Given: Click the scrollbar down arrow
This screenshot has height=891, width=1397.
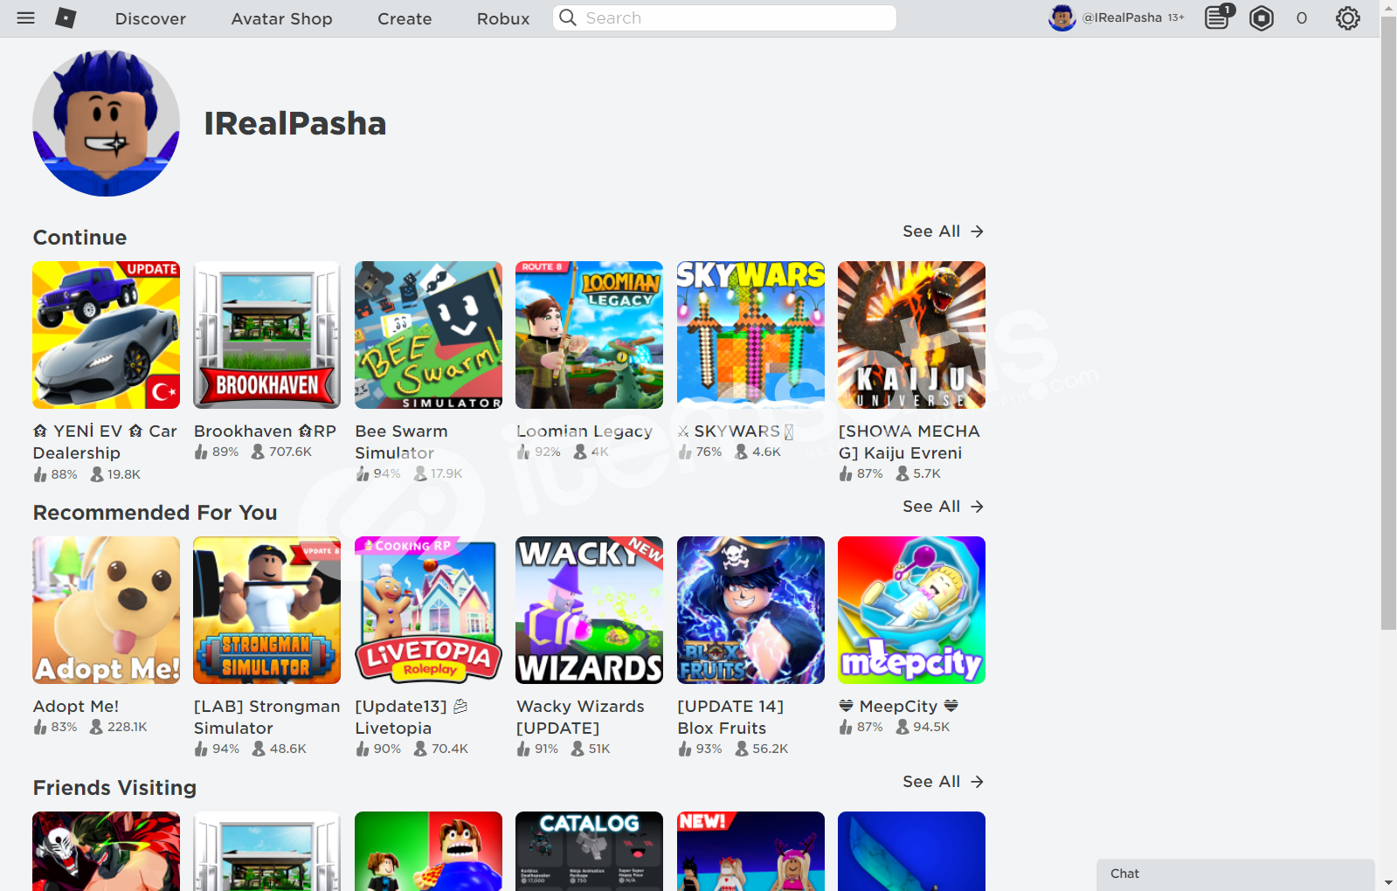Looking at the screenshot, I should (1388, 883).
